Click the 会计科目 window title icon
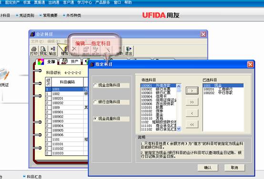The image size is (264, 179). (32, 34)
